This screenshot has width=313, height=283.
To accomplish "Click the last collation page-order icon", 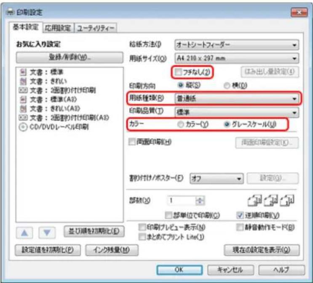I will [x=287, y=201].
